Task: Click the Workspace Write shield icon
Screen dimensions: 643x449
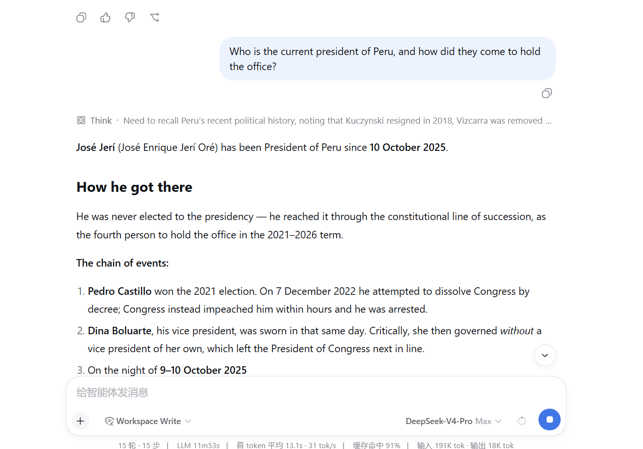Action: tap(109, 421)
